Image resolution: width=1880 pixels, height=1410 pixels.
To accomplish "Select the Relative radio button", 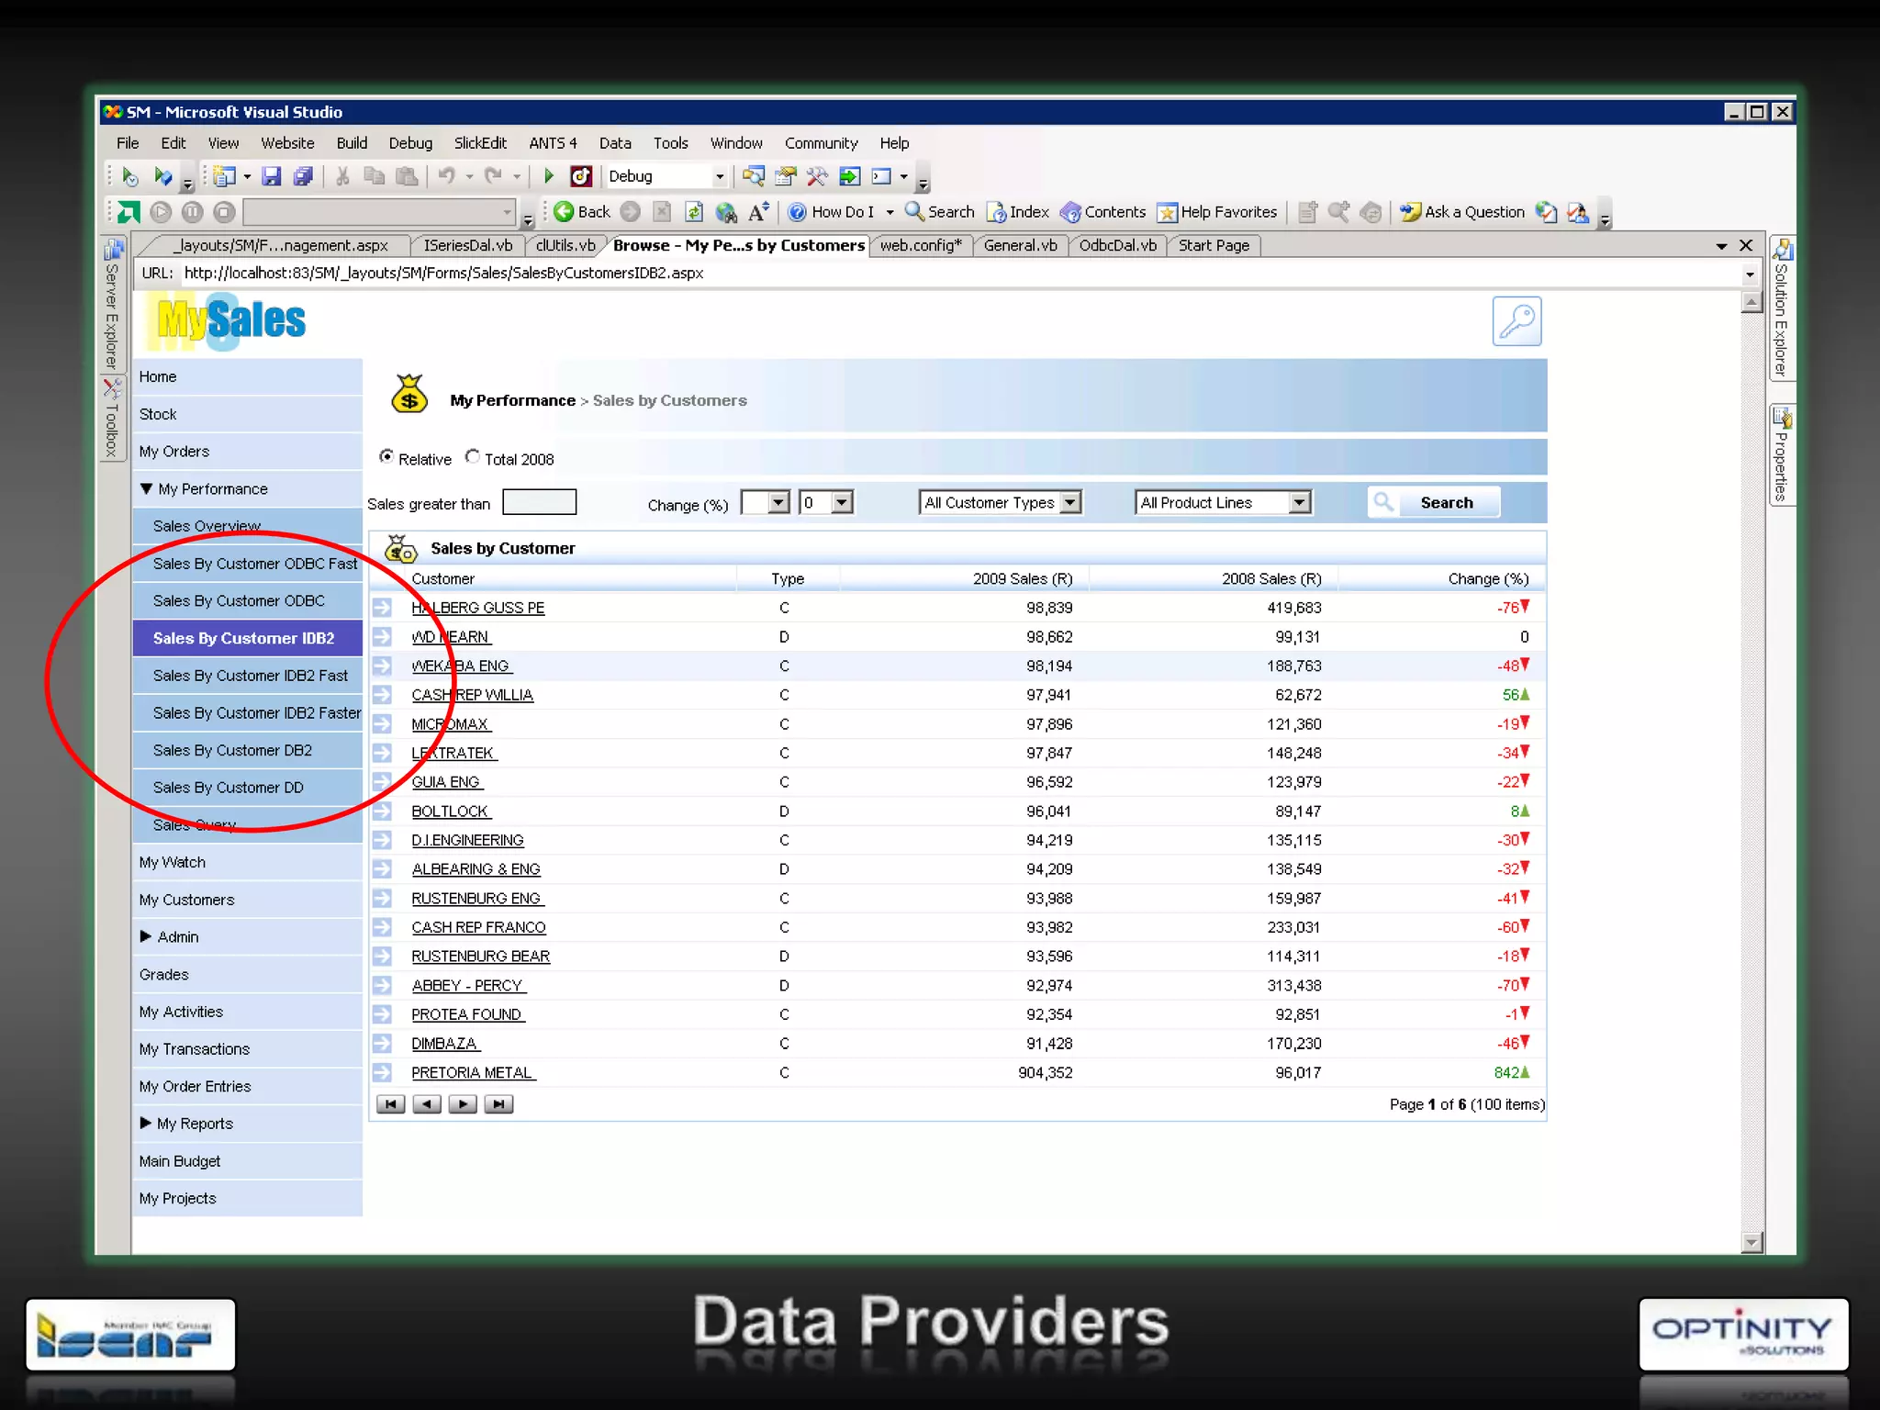I will click(386, 456).
